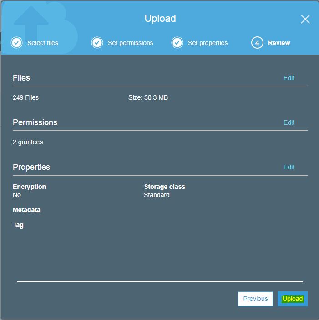
Task: Open the Set properties step label
Action: (x=208, y=43)
